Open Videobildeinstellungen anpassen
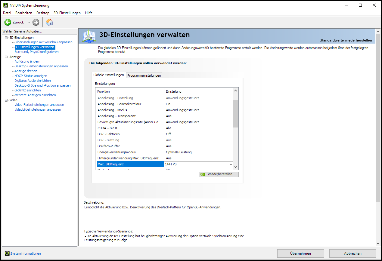 coord(38,109)
